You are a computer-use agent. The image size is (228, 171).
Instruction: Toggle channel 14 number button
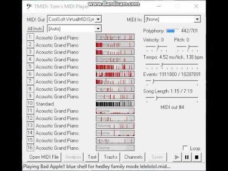click(x=30, y=133)
